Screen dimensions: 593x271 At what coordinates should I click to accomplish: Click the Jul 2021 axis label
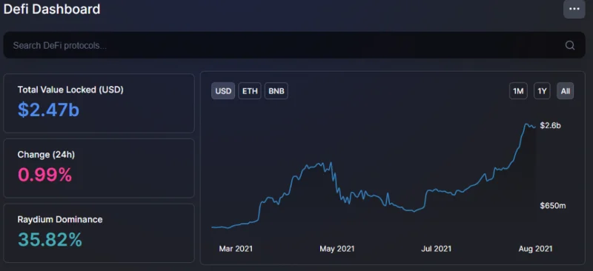(x=436, y=249)
